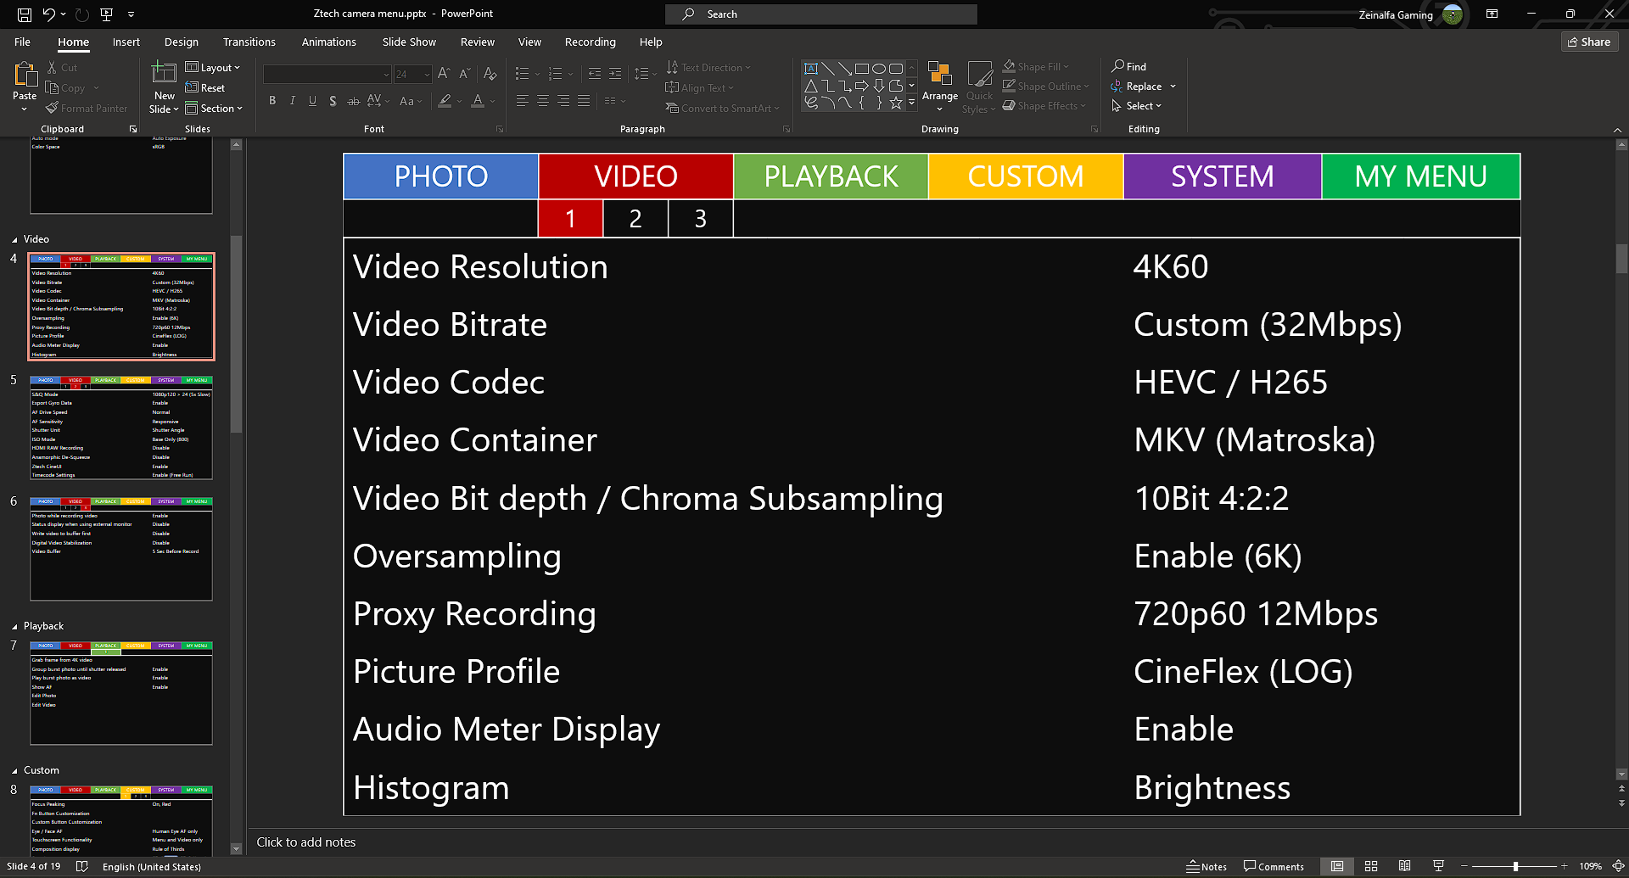Switch to Reading View
The width and height of the screenshot is (1629, 878).
pyautogui.click(x=1405, y=866)
